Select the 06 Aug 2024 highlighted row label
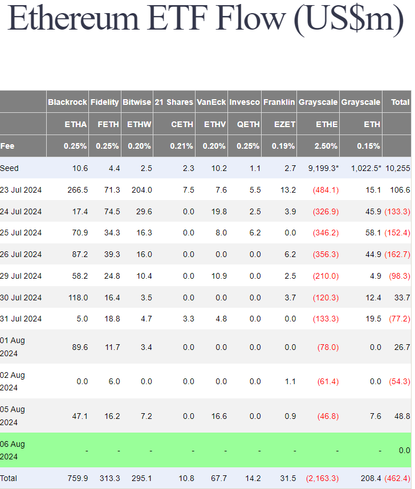Screen dimensions: 415x489 point(13,450)
